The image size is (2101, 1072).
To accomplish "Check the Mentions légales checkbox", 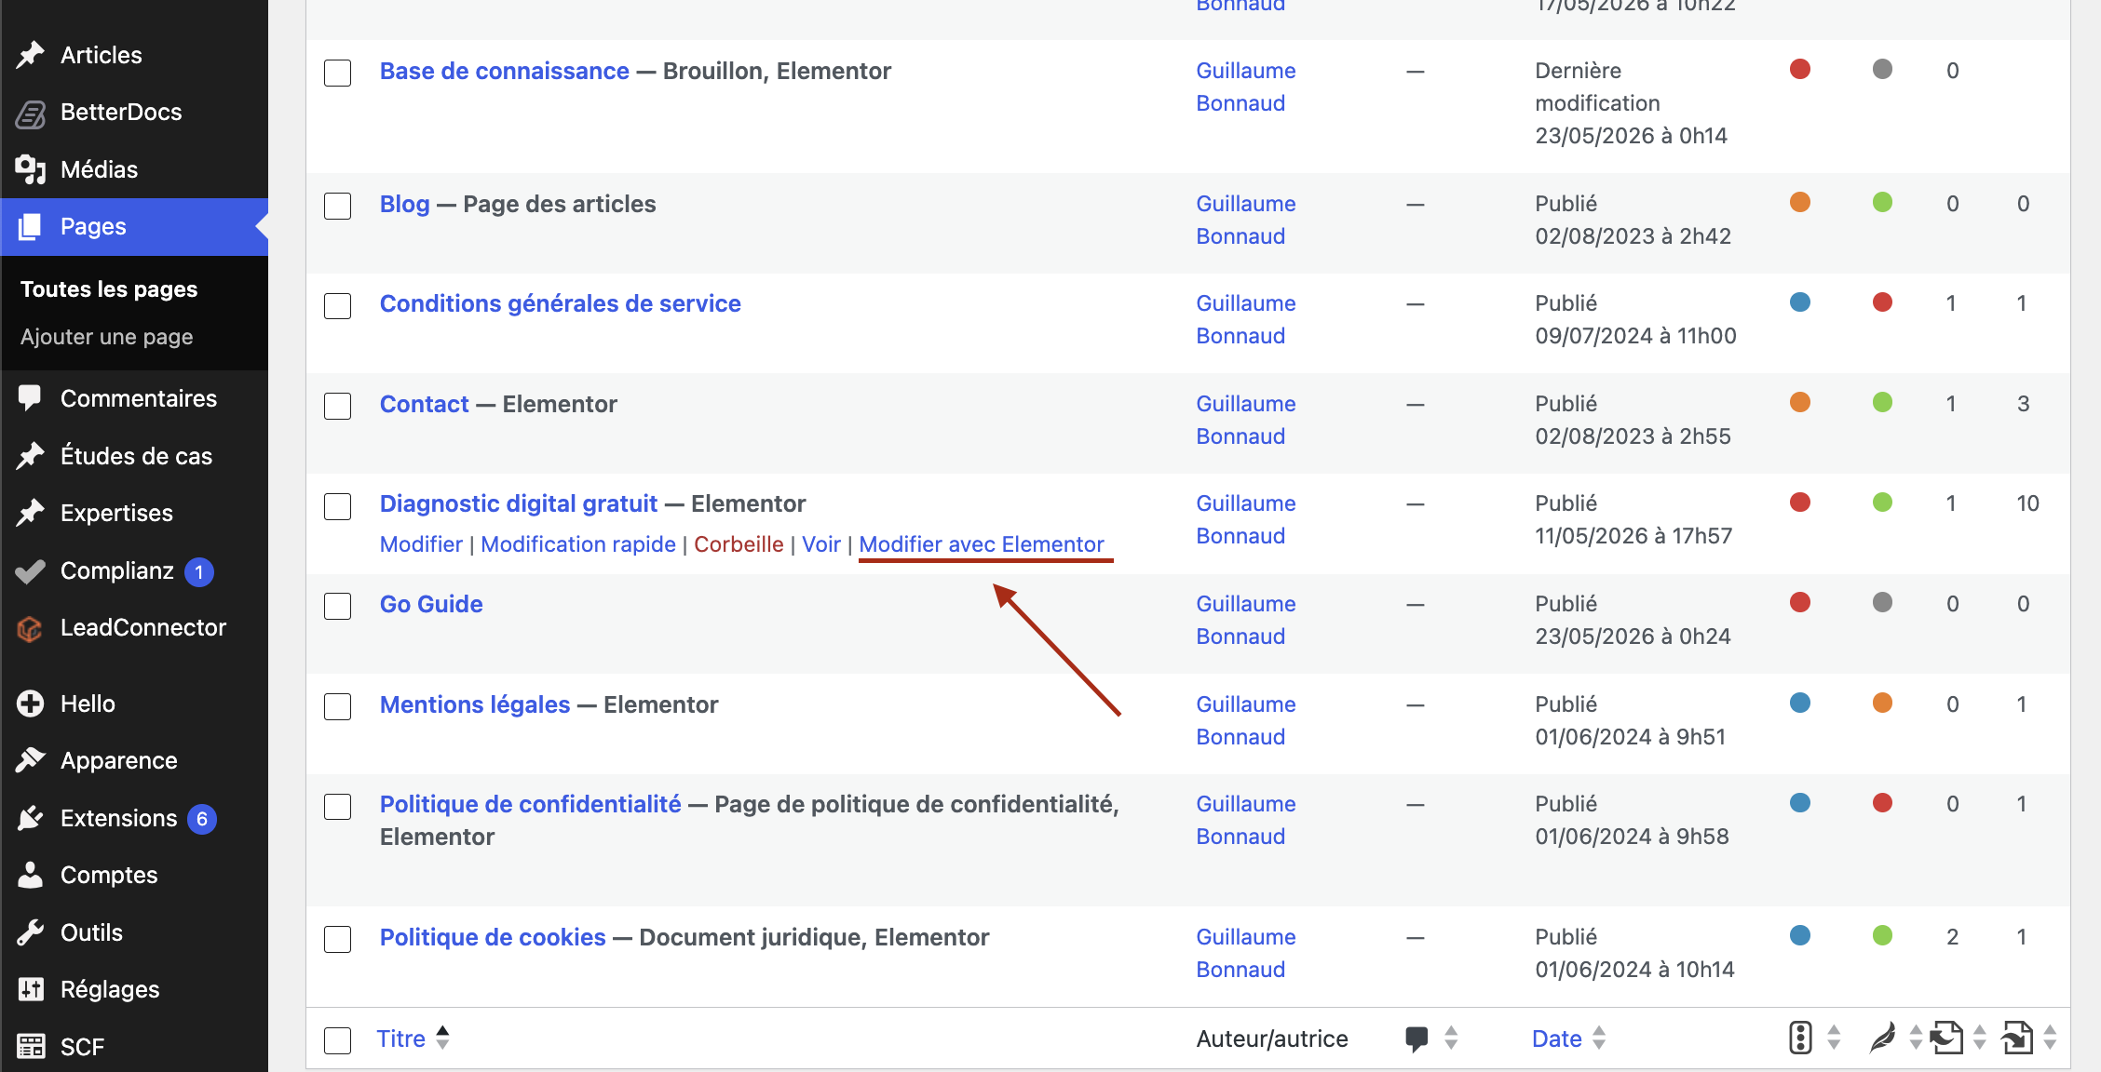I will coord(337,706).
